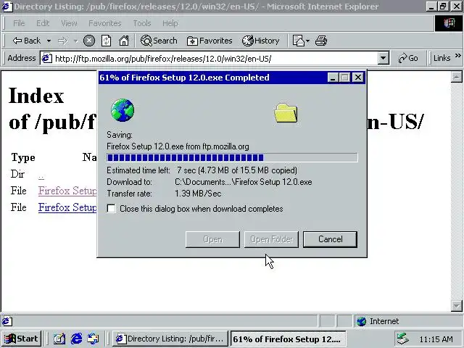464x348 pixels.
Task: Open the Tools menu
Action: coord(142,23)
